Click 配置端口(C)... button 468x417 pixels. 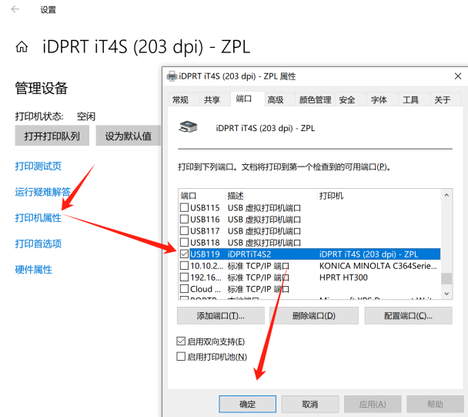click(x=408, y=316)
